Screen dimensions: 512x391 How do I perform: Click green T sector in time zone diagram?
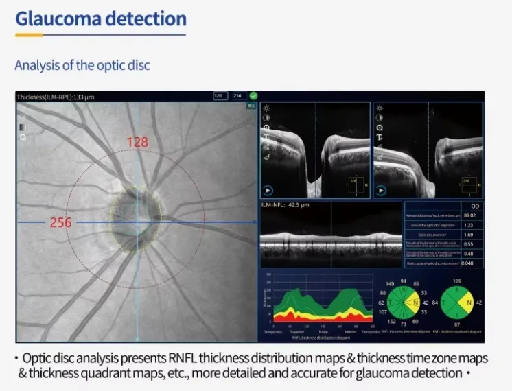[392, 303]
